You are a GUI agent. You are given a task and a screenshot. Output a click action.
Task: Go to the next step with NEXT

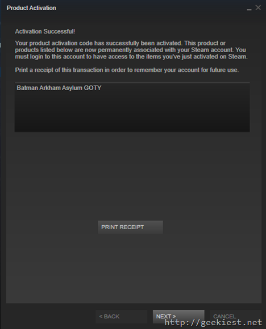click(178, 316)
